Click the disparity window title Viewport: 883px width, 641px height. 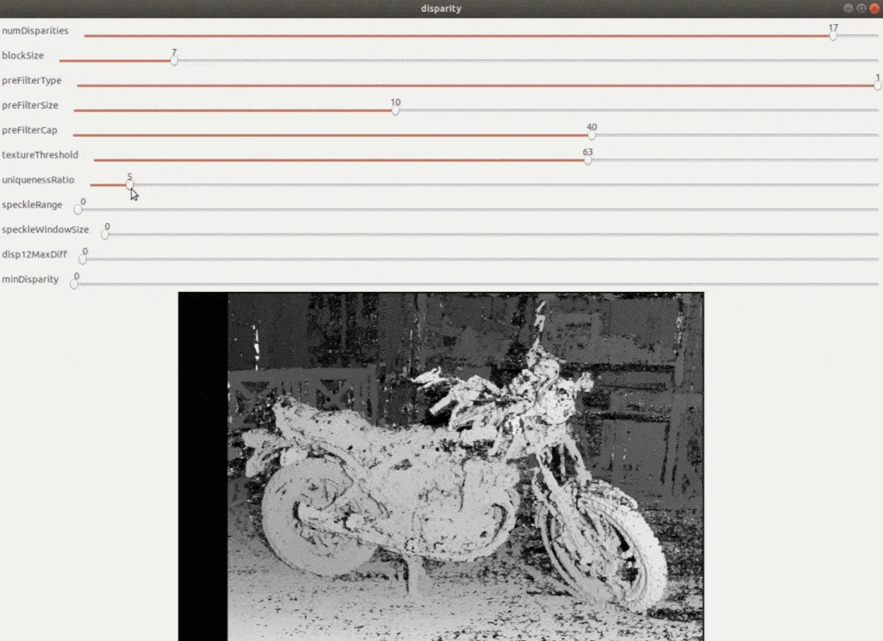[x=441, y=9]
